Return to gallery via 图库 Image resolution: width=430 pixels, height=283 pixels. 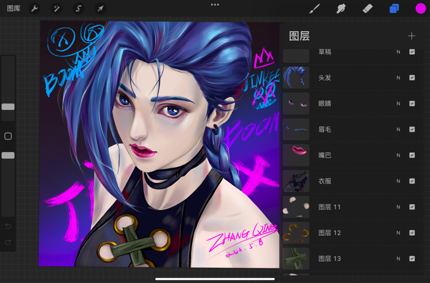(x=14, y=8)
